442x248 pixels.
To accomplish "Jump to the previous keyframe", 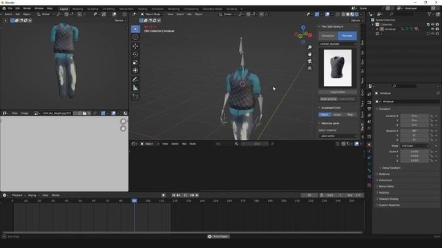I will click(178, 195).
